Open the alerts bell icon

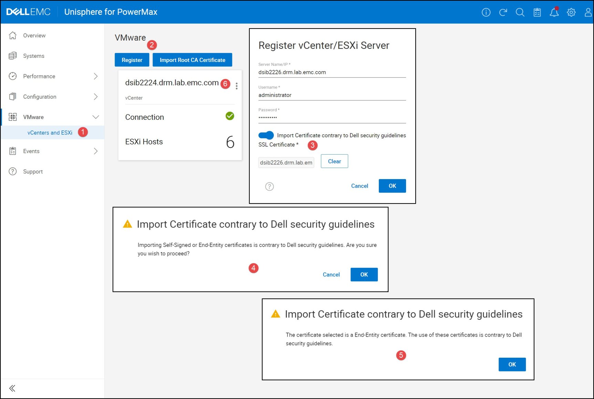point(554,12)
